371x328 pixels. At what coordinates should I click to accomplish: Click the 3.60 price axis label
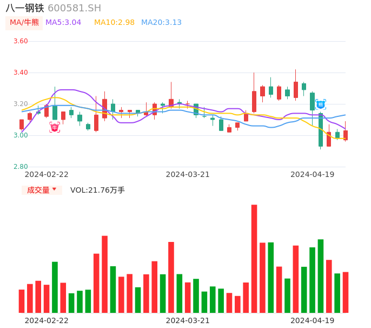[21, 41]
